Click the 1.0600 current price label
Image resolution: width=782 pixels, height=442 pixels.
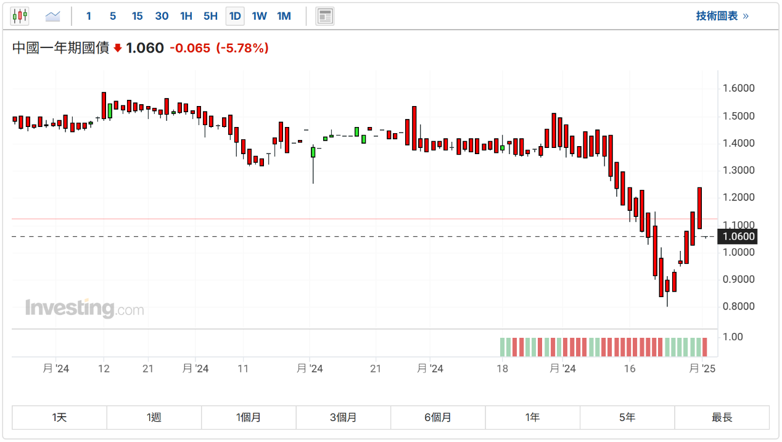click(x=738, y=237)
